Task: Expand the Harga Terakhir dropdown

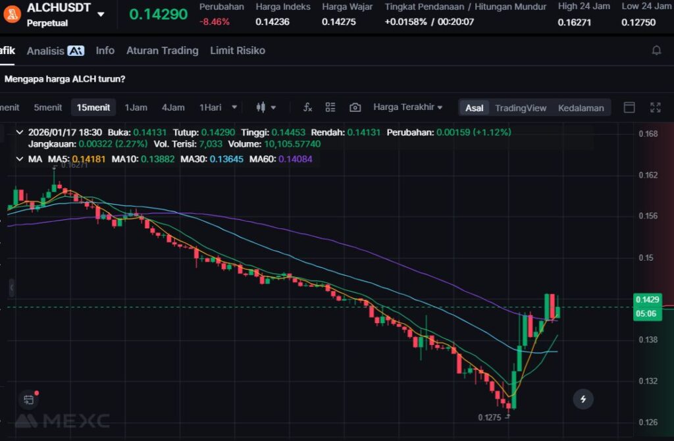Action: pos(407,107)
